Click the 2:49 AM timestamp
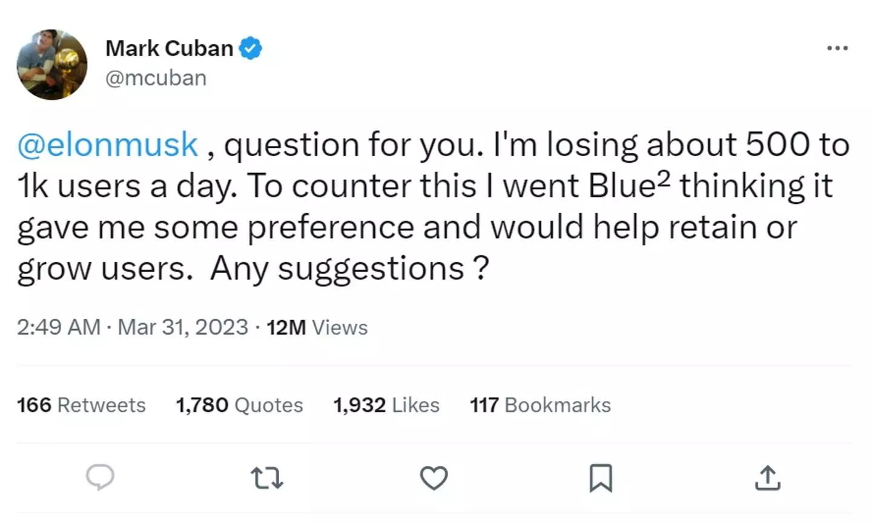Image resolution: width=872 pixels, height=524 pixels. coord(58,327)
